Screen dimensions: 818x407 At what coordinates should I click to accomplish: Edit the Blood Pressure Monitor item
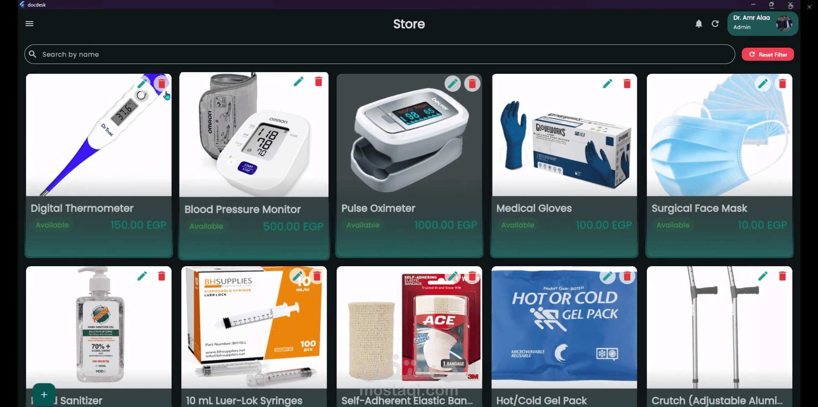[299, 81]
